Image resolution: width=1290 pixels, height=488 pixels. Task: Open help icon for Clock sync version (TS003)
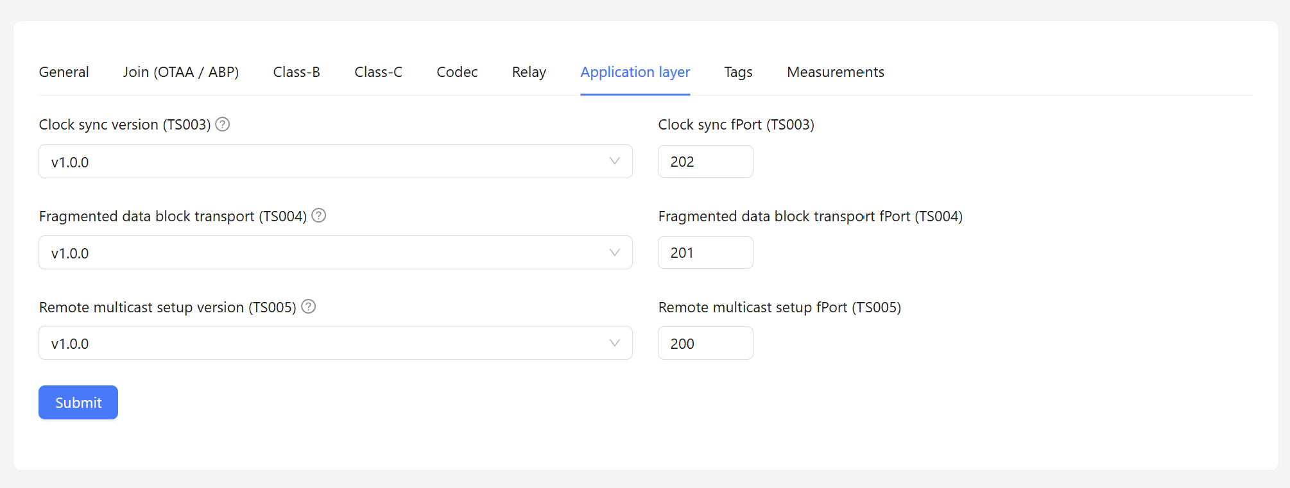coord(223,124)
